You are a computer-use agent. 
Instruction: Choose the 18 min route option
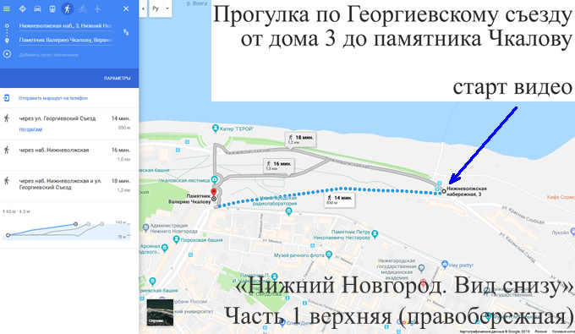69,185
